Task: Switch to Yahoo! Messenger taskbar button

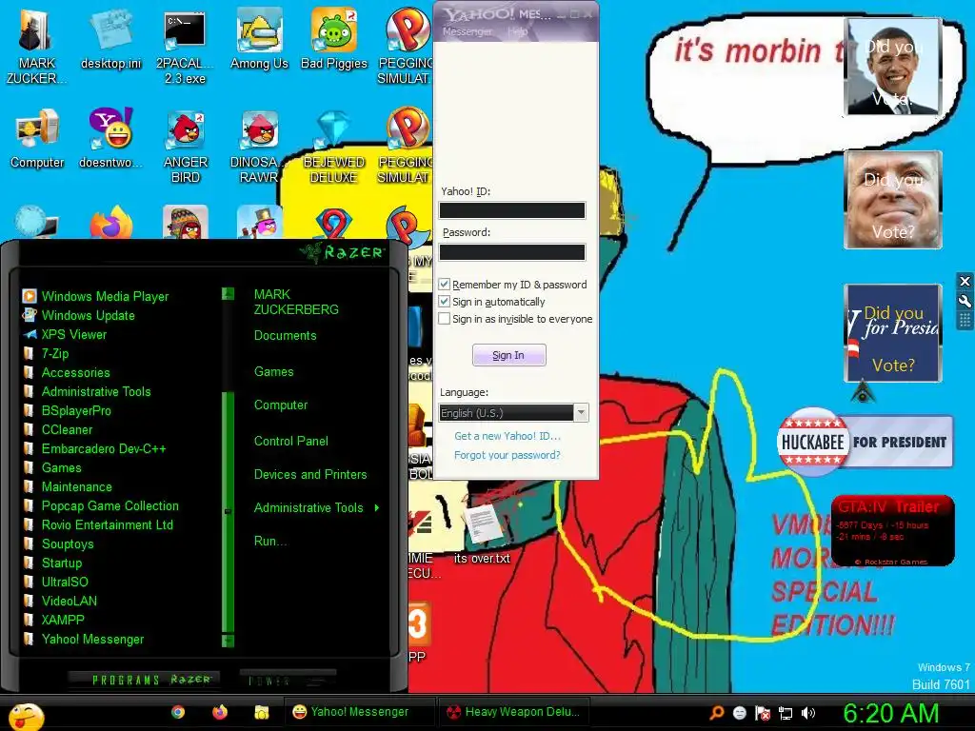Action: (x=359, y=712)
